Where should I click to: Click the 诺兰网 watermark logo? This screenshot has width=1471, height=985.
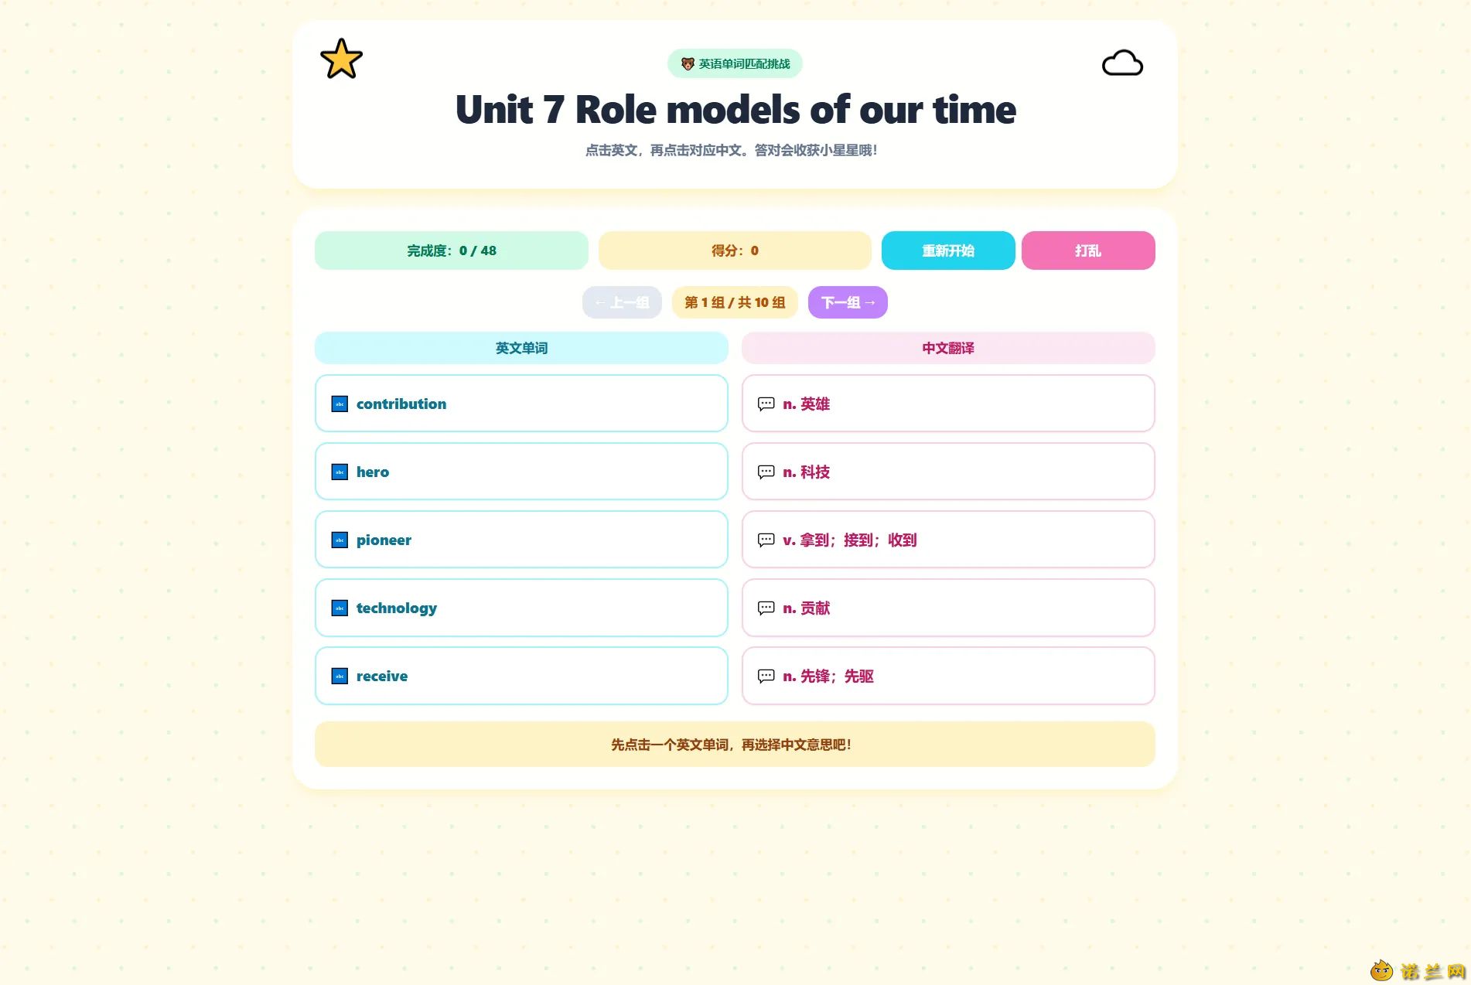(x=1418, y=971)
